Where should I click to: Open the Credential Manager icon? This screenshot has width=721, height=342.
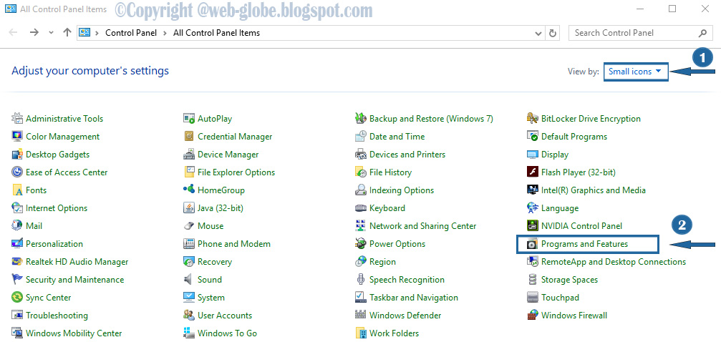189,137
